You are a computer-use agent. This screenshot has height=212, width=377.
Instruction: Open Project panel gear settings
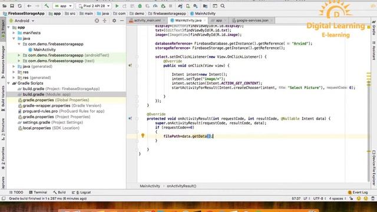(114, 21)
